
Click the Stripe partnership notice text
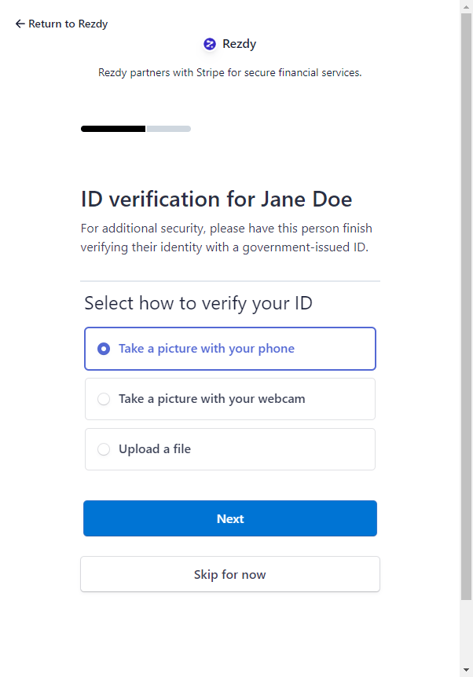point(229,72)
